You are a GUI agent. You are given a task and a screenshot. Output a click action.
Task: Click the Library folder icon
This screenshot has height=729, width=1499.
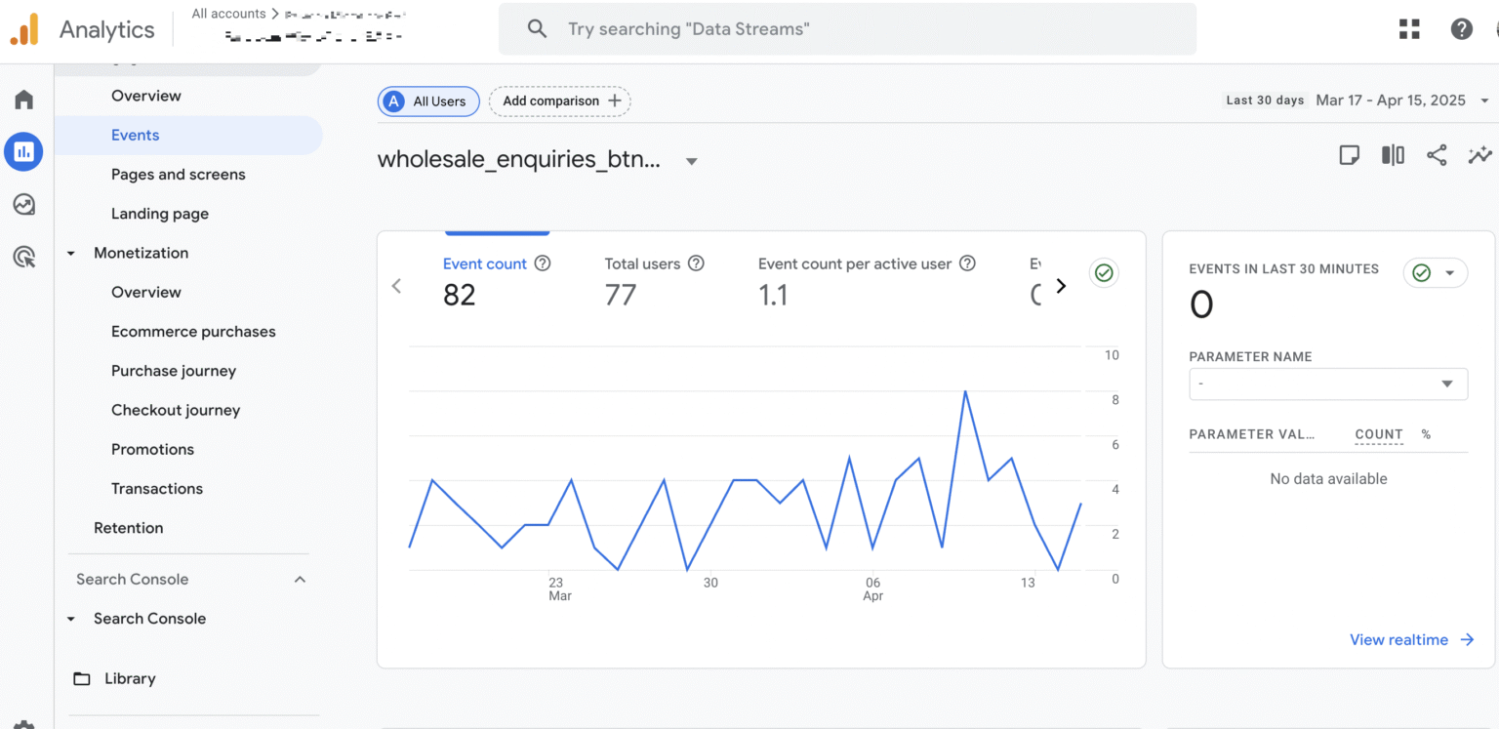82,679
